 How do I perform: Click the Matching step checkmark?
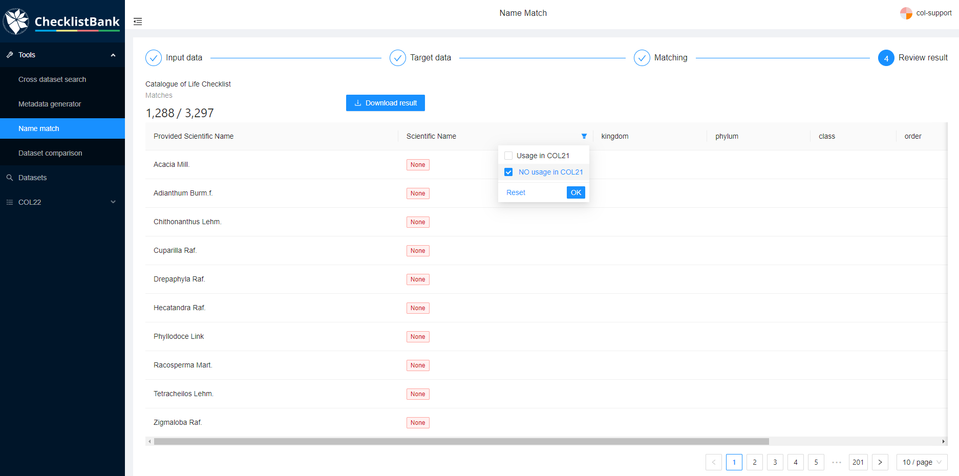coord(642,58)
